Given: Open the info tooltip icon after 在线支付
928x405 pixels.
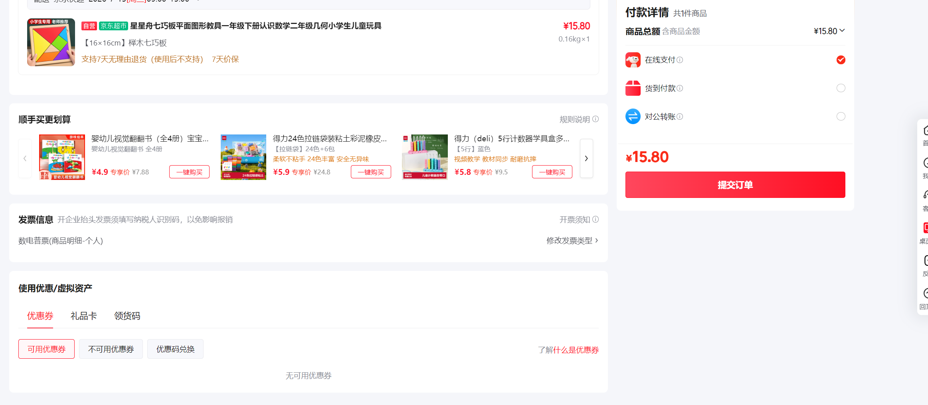Looking at the screenshot, I should click(x=680, y=60).
